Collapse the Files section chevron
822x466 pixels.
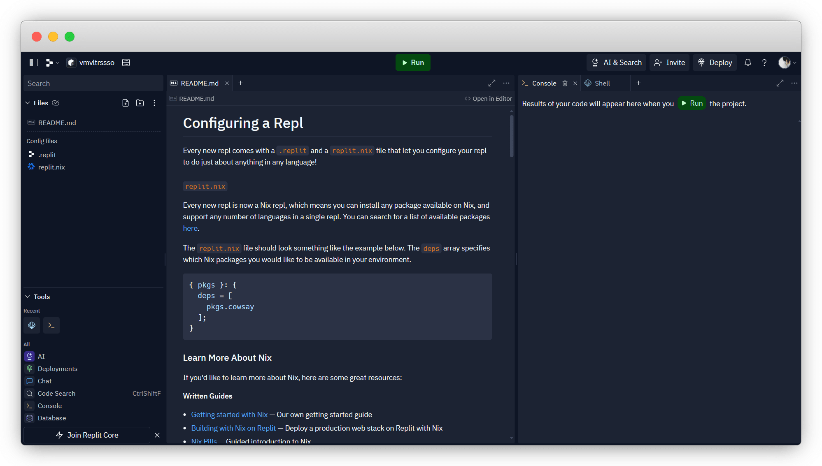click(28, 103)
